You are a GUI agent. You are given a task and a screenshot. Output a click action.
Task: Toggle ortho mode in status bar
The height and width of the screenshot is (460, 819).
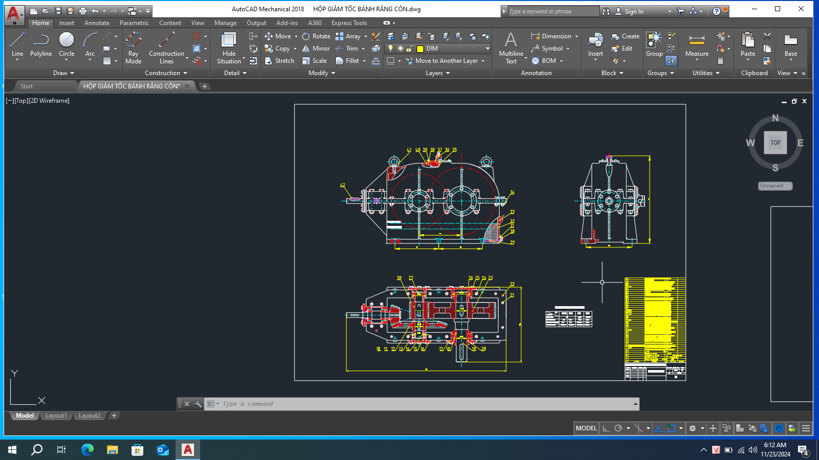coord(606,428)
